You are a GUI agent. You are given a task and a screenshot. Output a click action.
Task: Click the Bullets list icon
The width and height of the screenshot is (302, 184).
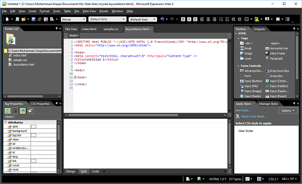pyautogui.click(x=228, y=19)
